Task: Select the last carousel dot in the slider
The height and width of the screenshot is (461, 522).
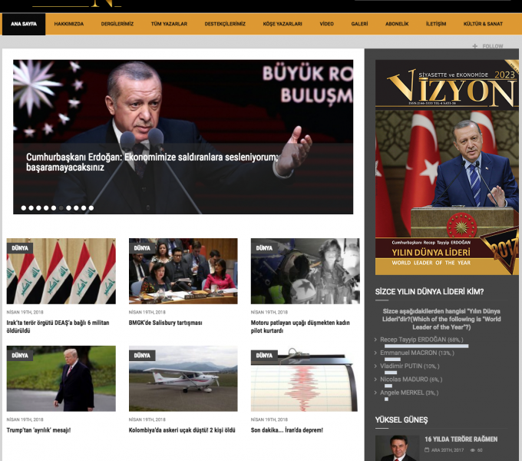Action: coord(91,207)
